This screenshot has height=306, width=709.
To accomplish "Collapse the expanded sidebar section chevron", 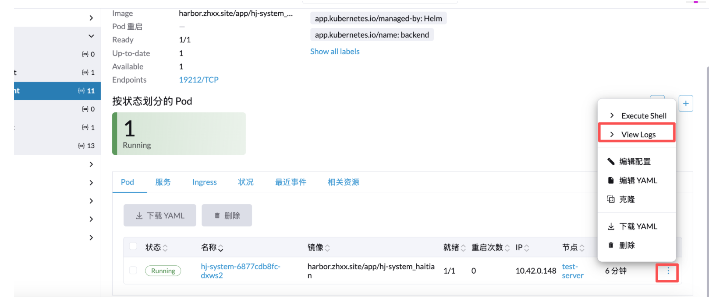I will (91, 36).
